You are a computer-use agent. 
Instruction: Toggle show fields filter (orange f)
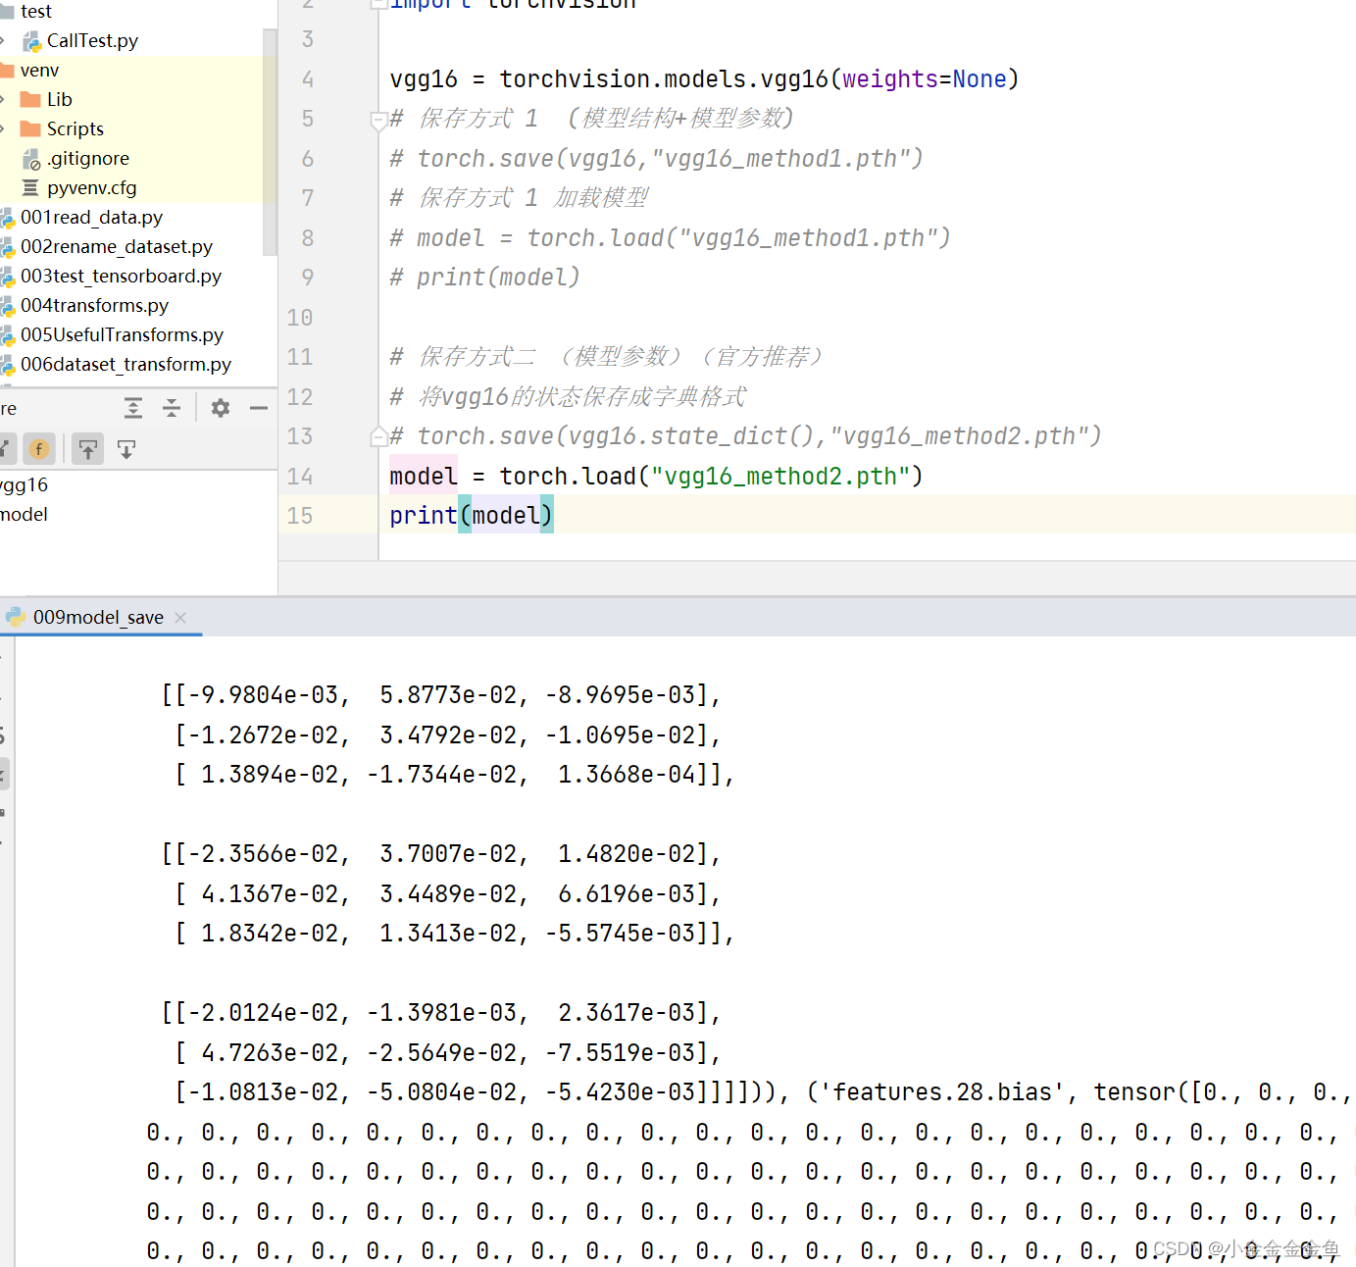39,449
